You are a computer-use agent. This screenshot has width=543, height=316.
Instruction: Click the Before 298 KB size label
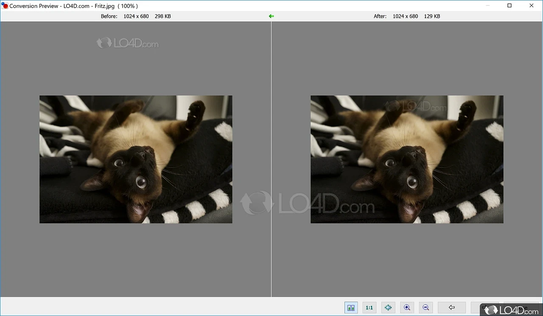pyautogui.click(x=162, y=16)
